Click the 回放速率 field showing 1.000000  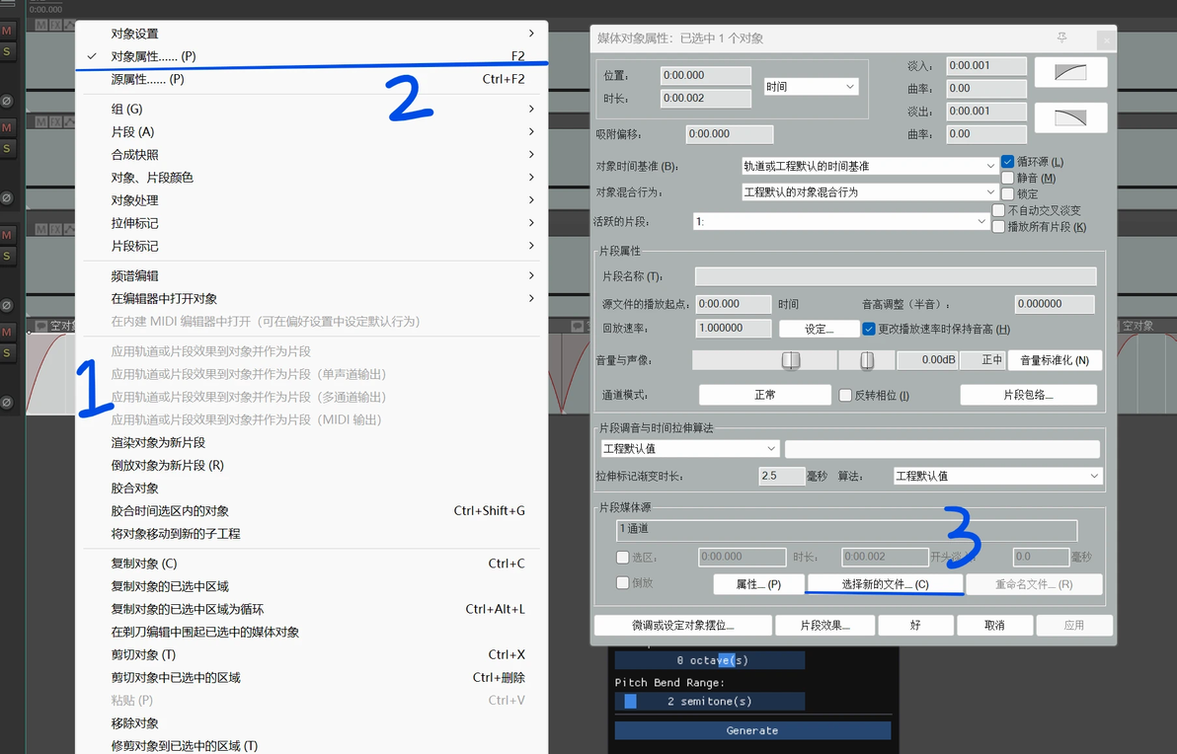pyautogui.click(x=734, y=328)
